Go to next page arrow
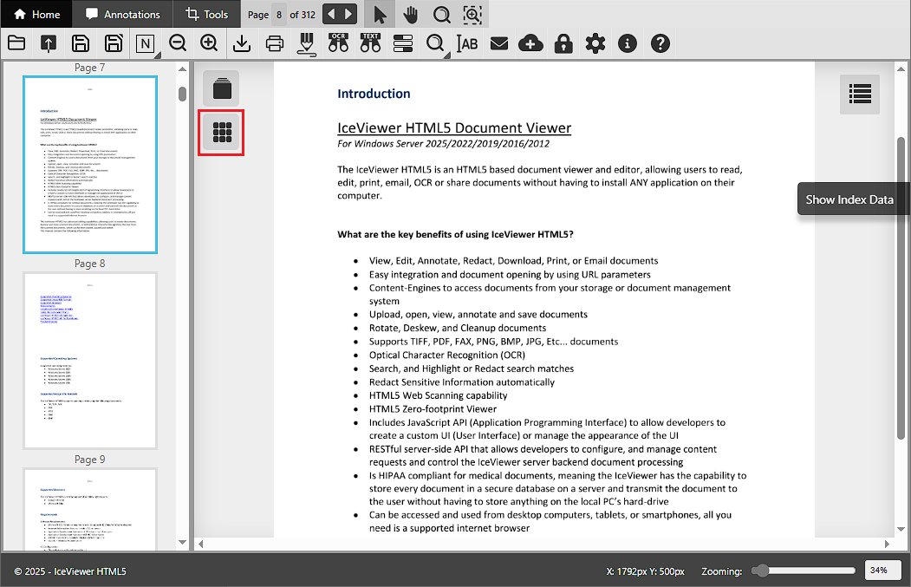The height and width of the screenshot is (587, 911). point(348,15)
